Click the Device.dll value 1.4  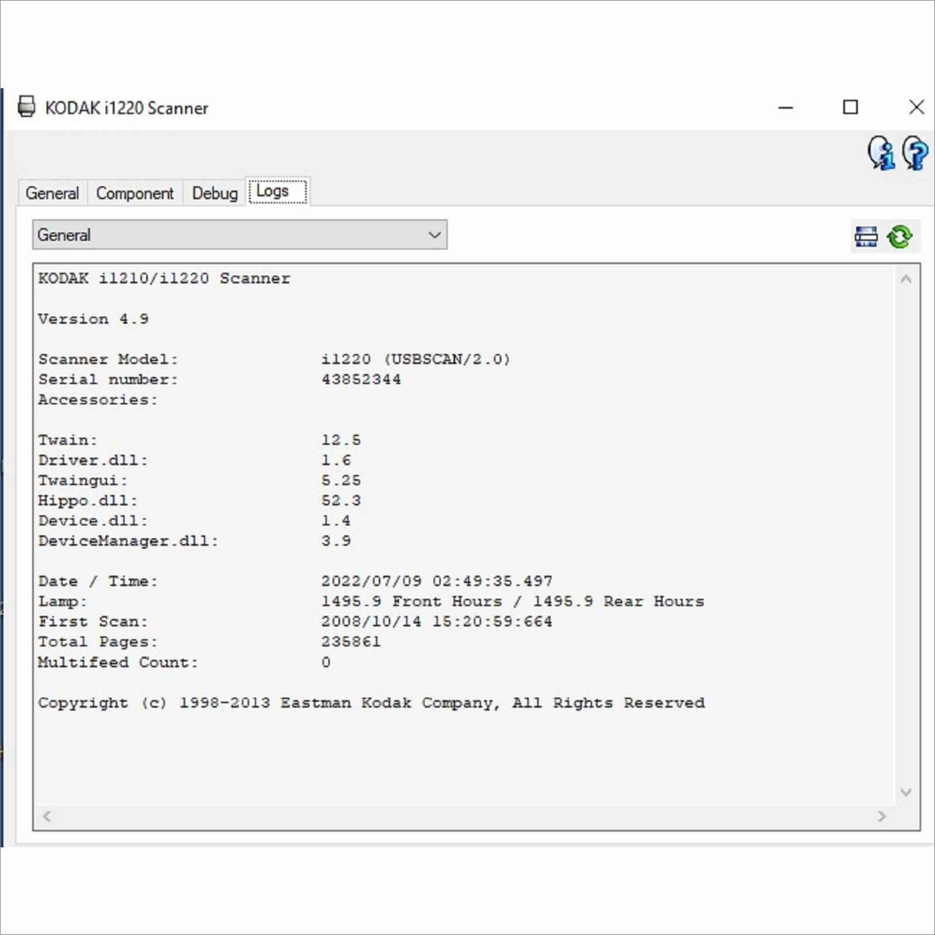[336, 521]
